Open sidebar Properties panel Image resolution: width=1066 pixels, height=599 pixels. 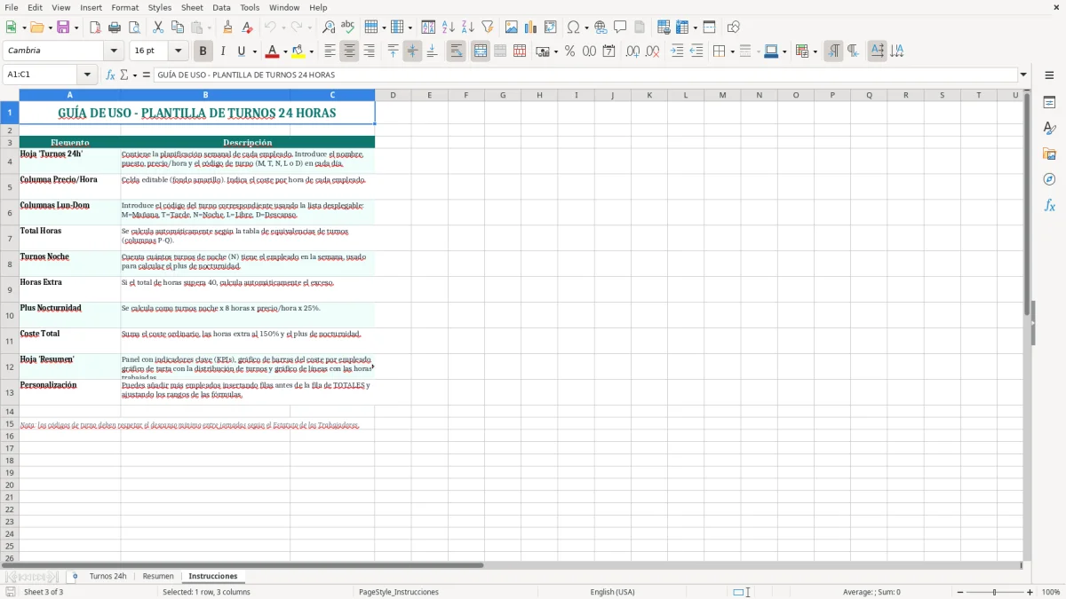tap(1049, 103)
